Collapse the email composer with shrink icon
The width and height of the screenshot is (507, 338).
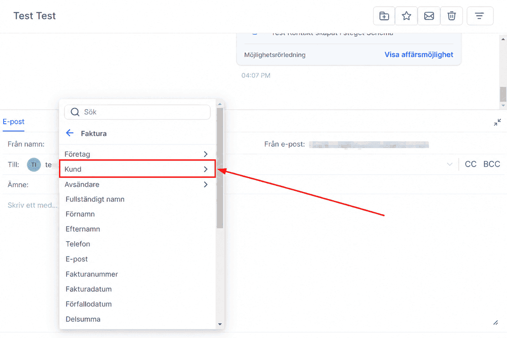pos(497,122)
